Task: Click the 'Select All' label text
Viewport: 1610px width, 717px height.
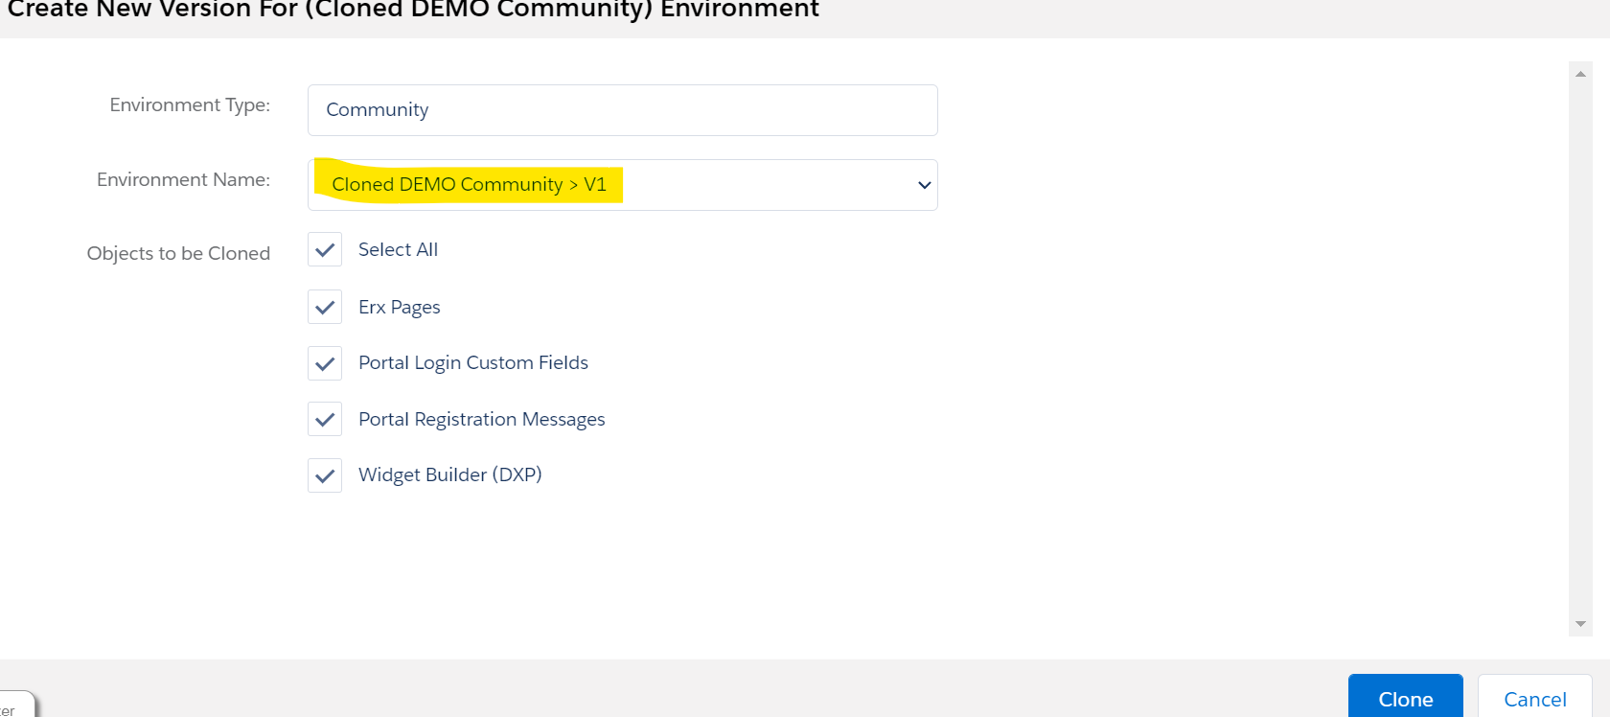Action: pos(398,250)
